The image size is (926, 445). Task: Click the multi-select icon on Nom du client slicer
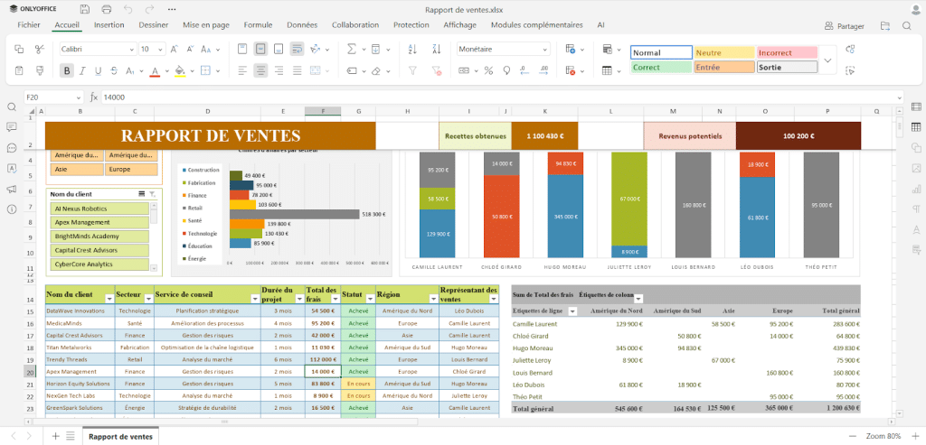click(x=141, y=194)
